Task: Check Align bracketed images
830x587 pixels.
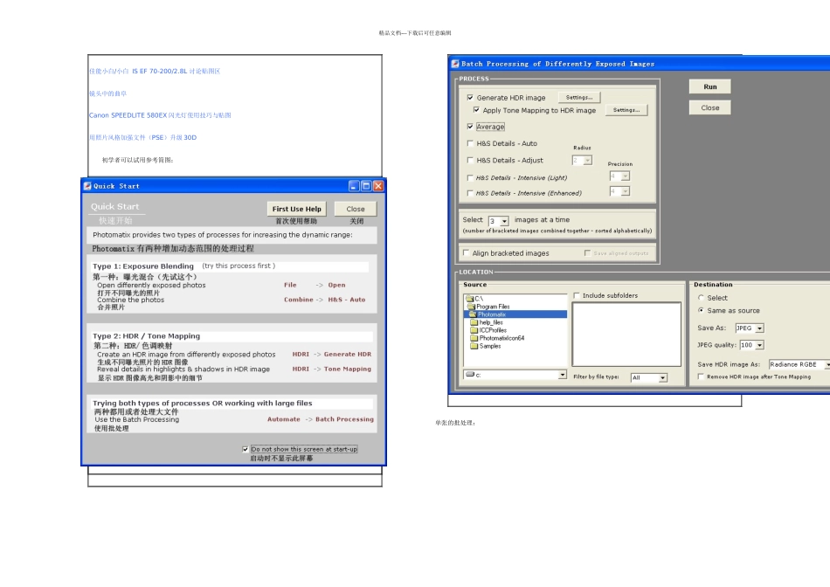Action: [467, 253]
